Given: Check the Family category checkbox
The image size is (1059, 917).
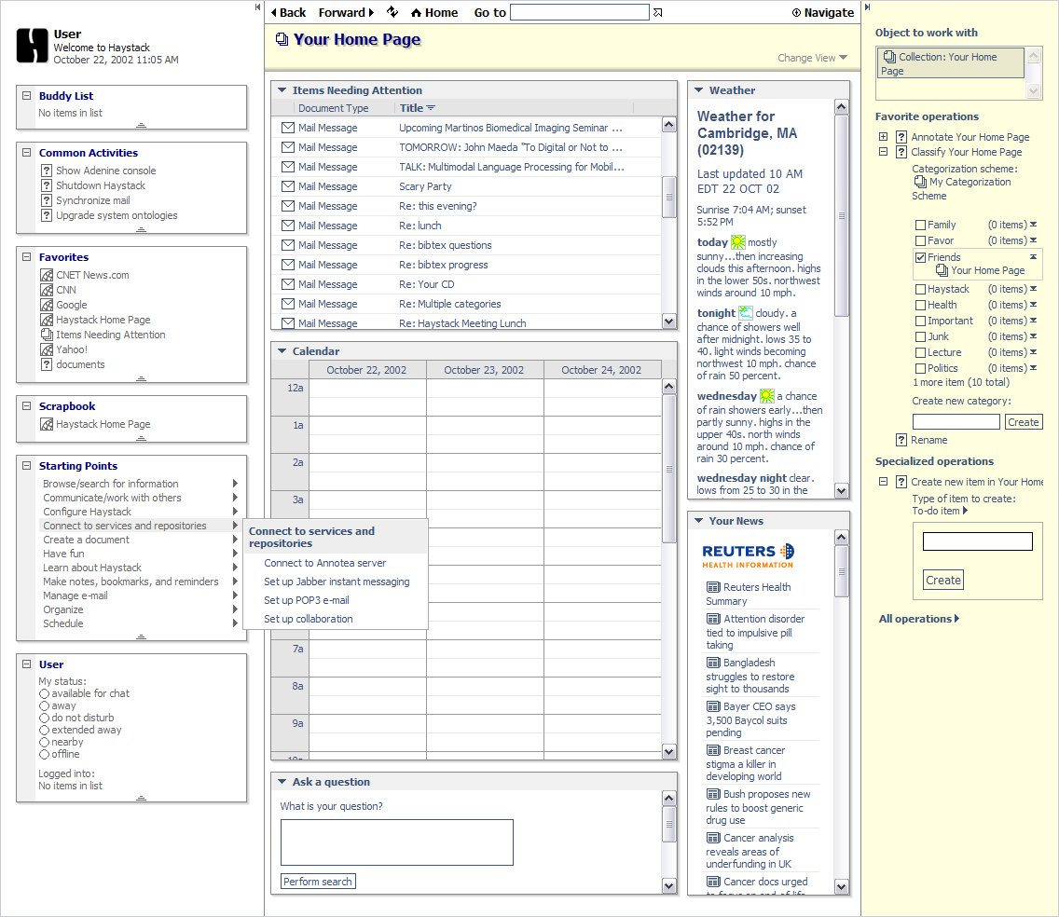Looking at the screenshot, I should (920, 225).
